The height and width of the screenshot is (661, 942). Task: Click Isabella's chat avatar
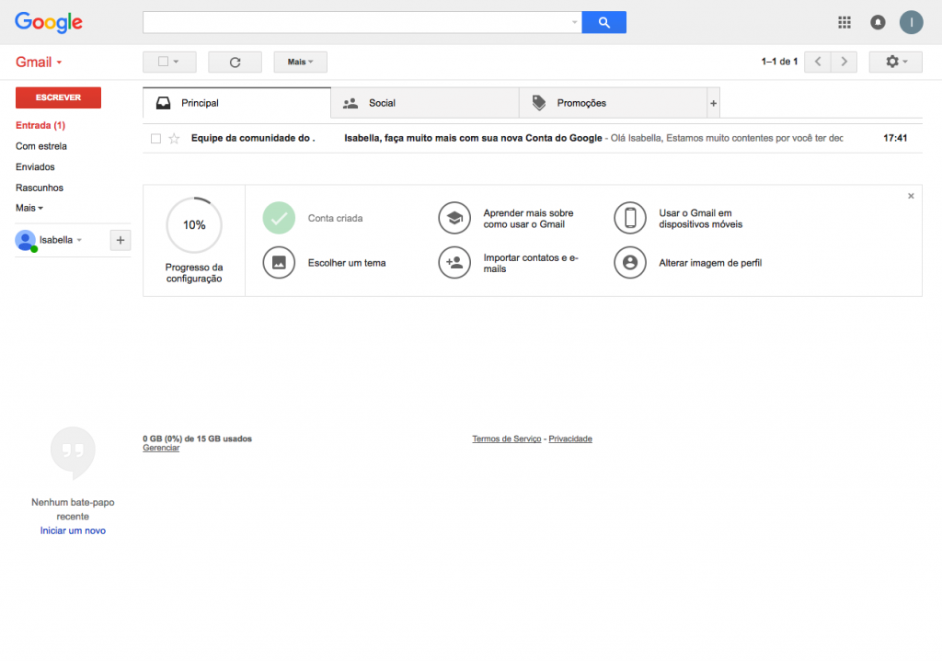coord(25,240)
